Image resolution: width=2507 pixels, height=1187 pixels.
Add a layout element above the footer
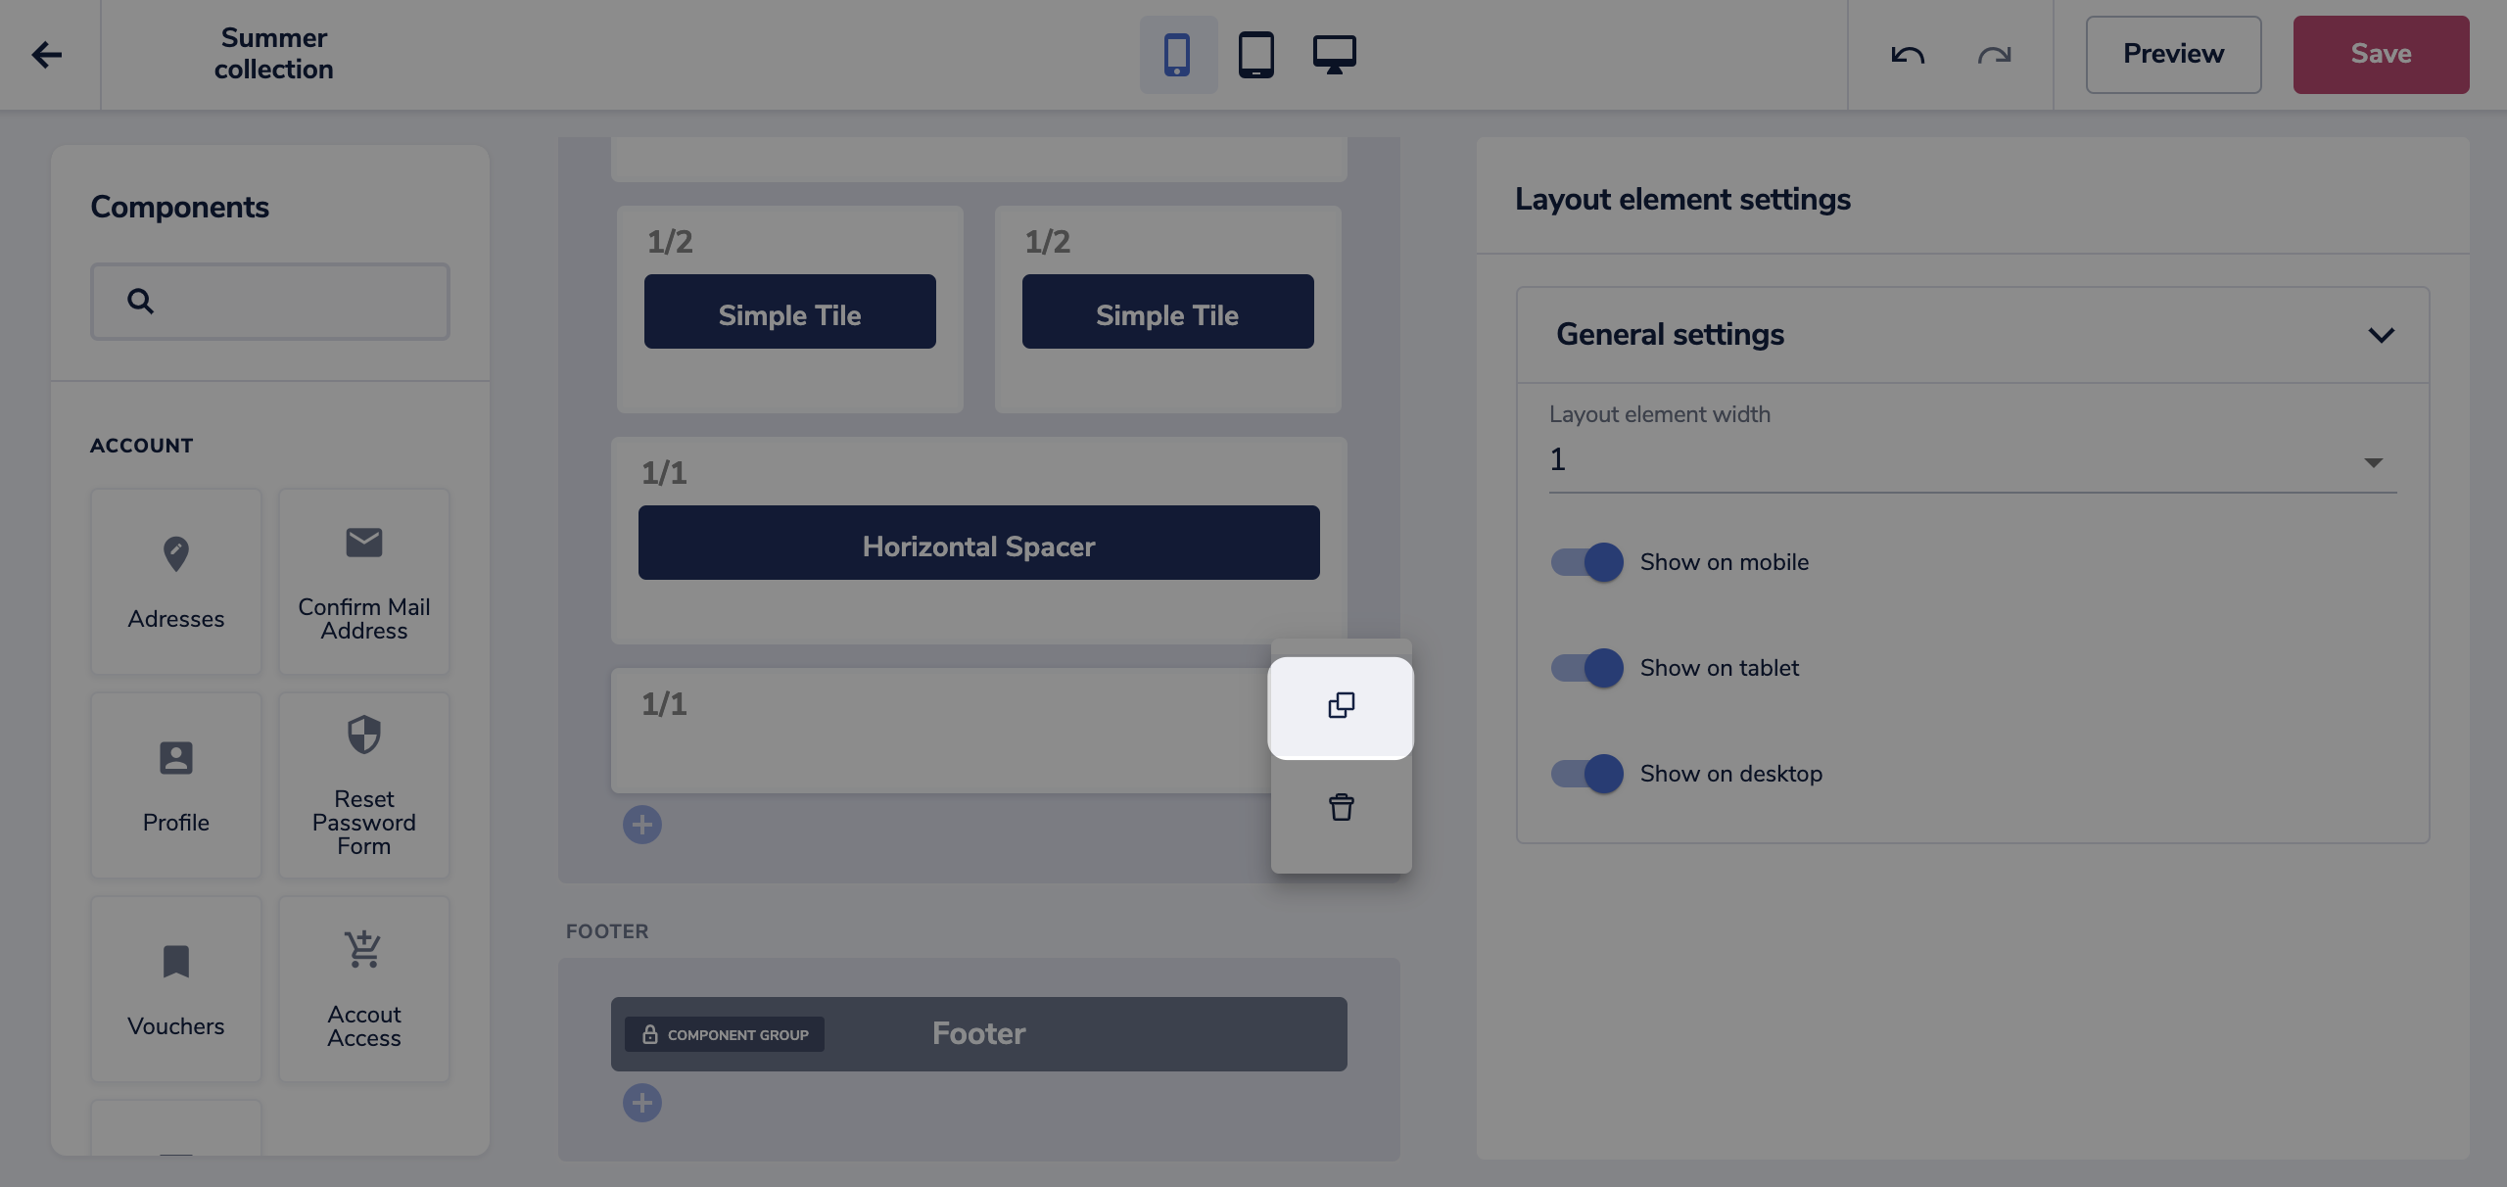click(x=642, y=825)
